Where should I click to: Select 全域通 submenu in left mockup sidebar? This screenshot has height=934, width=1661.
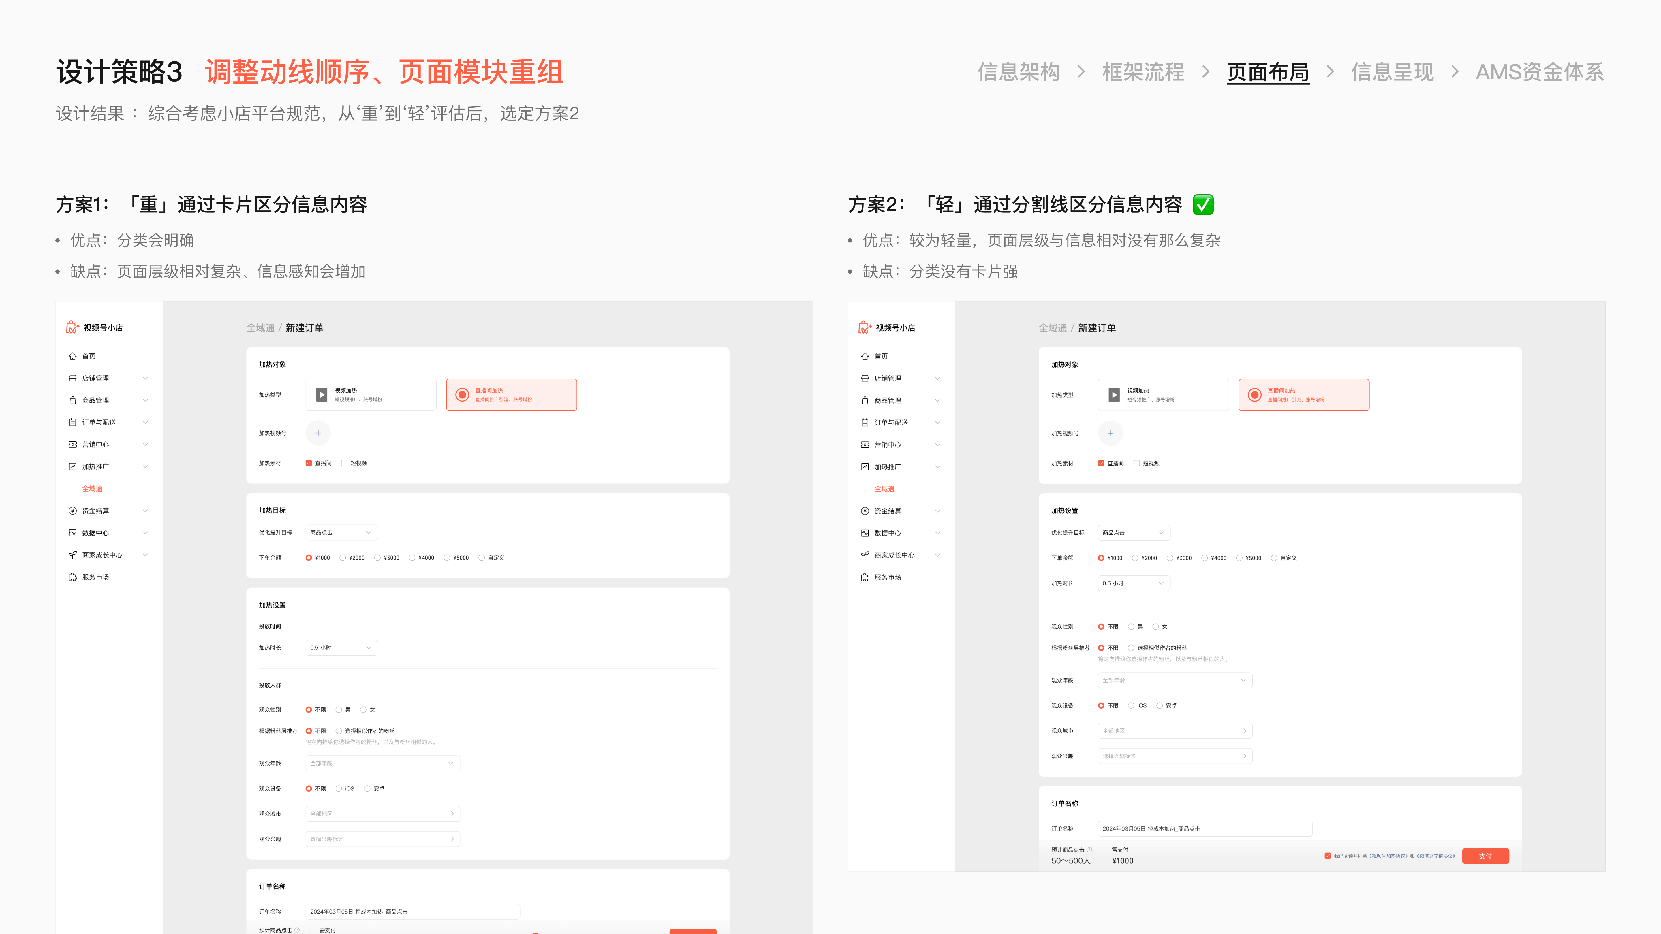coord(92,489)
